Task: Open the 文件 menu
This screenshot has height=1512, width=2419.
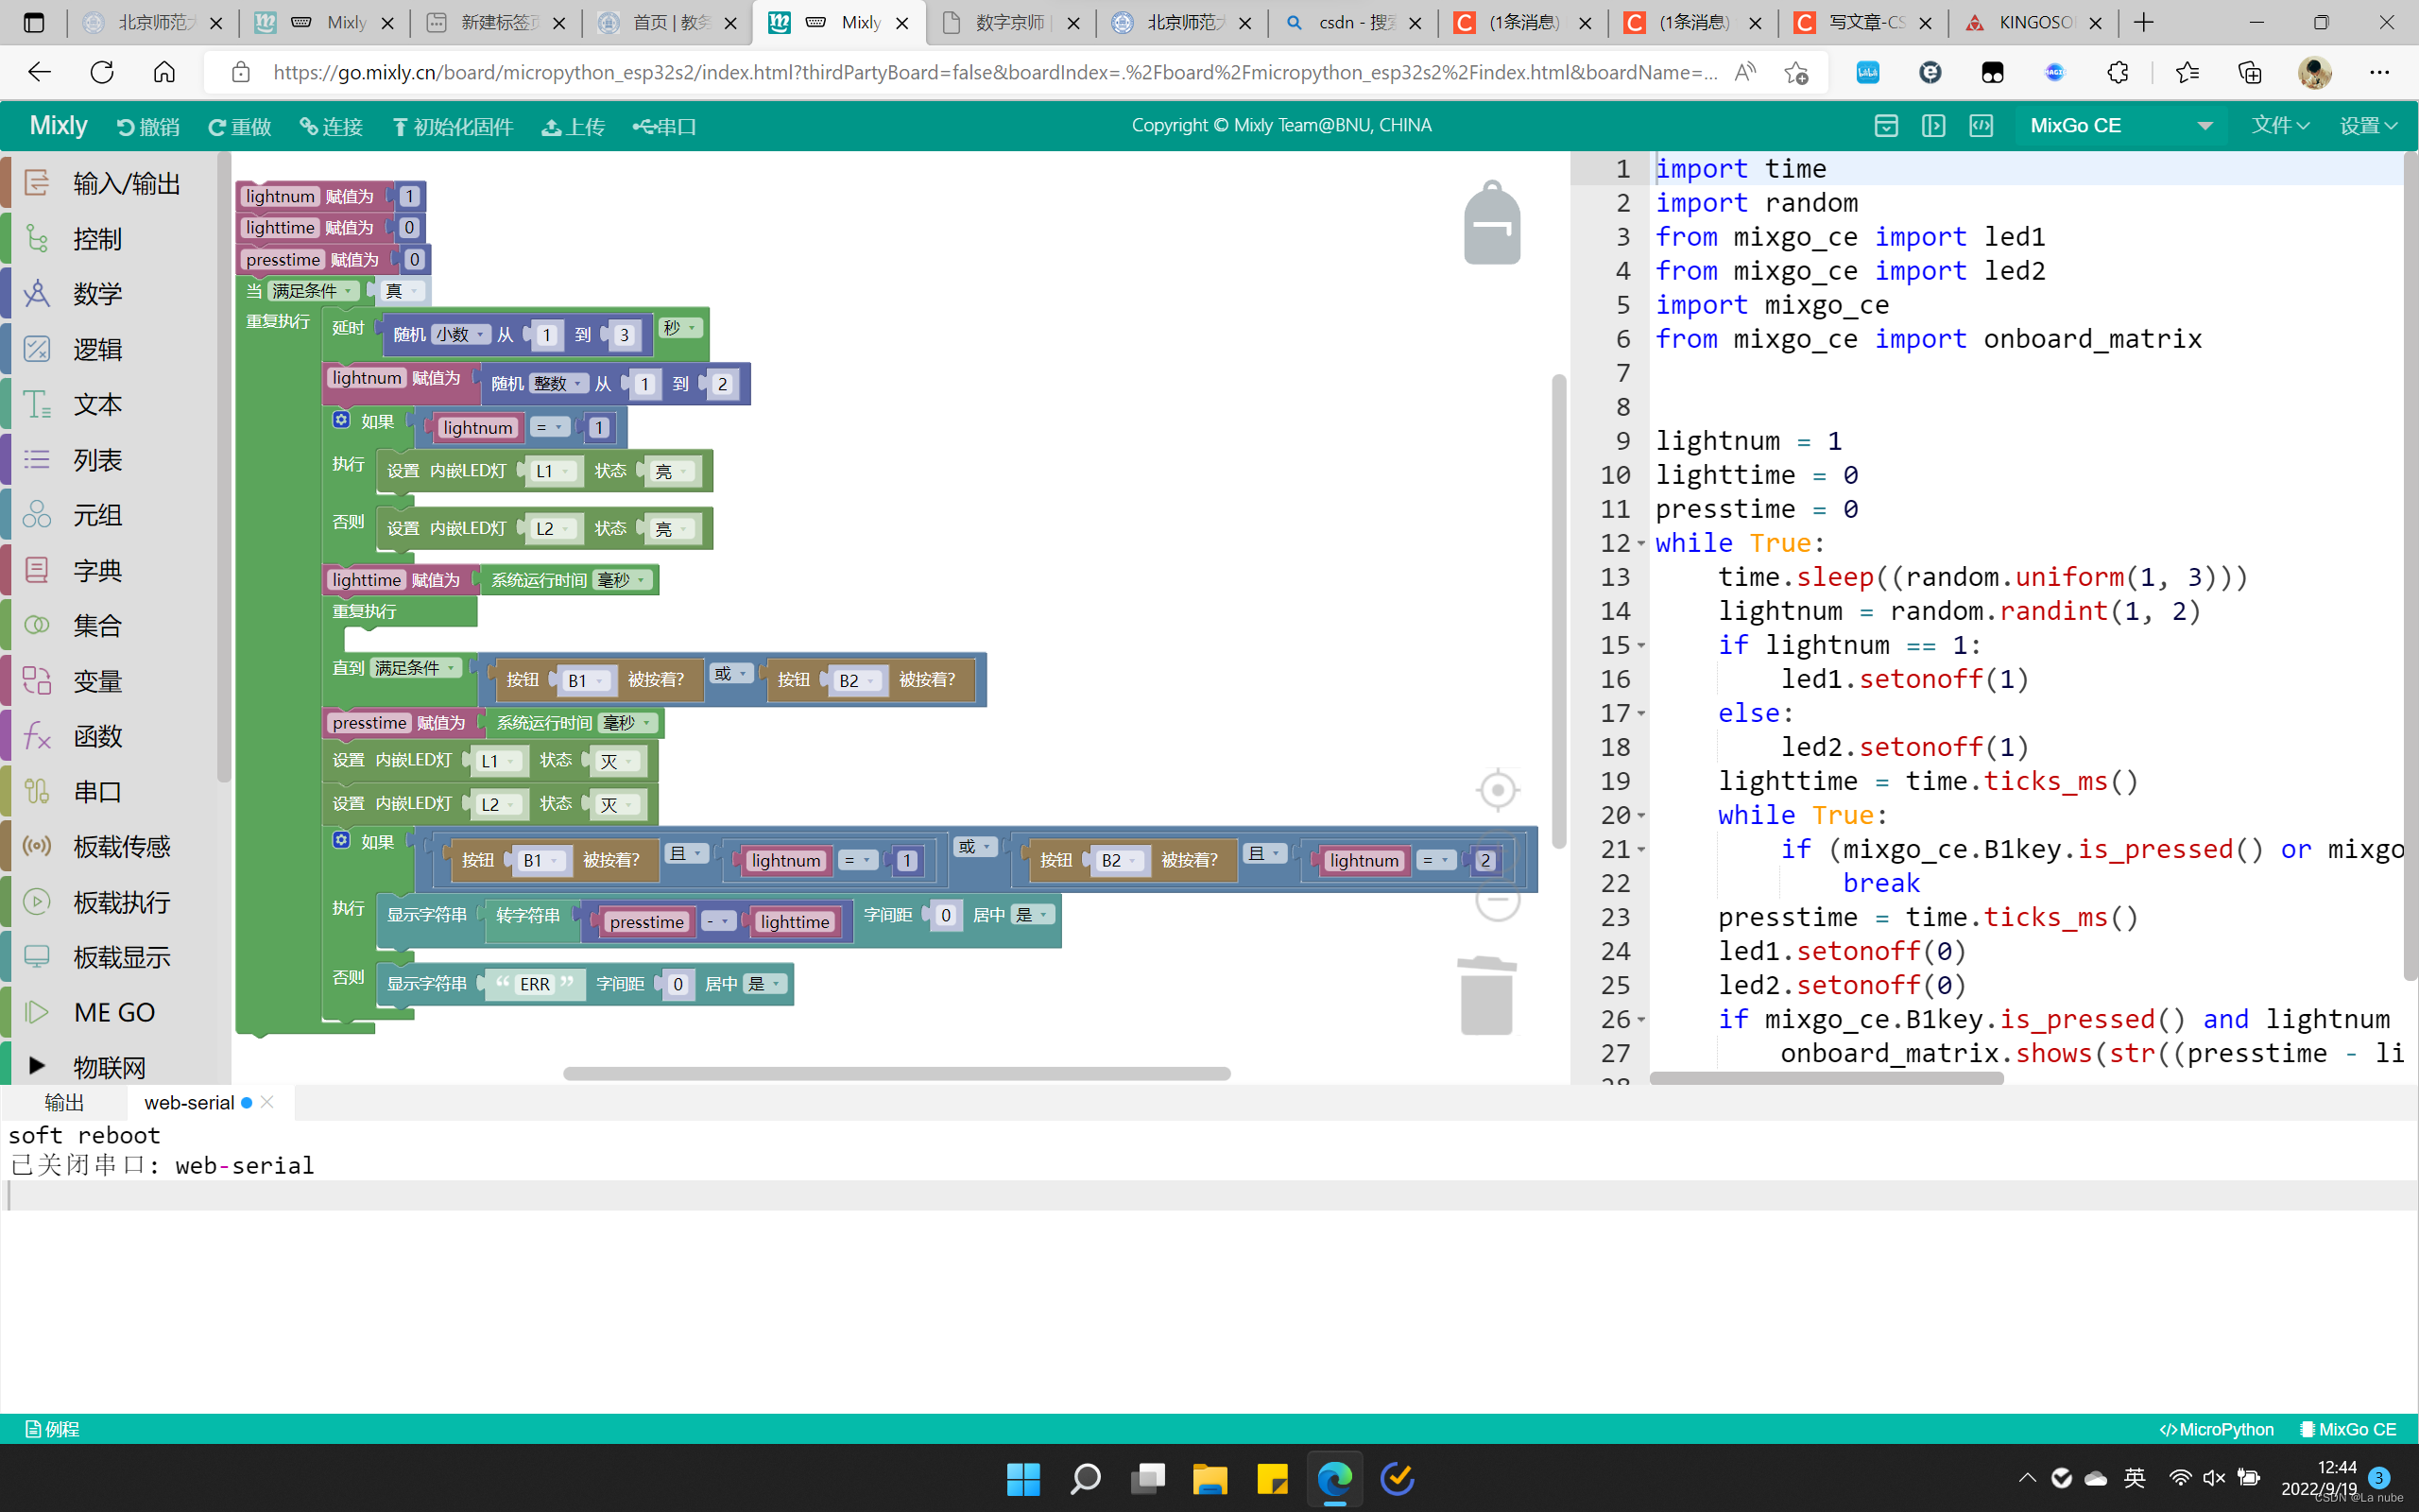Action: click(2279, 126)
